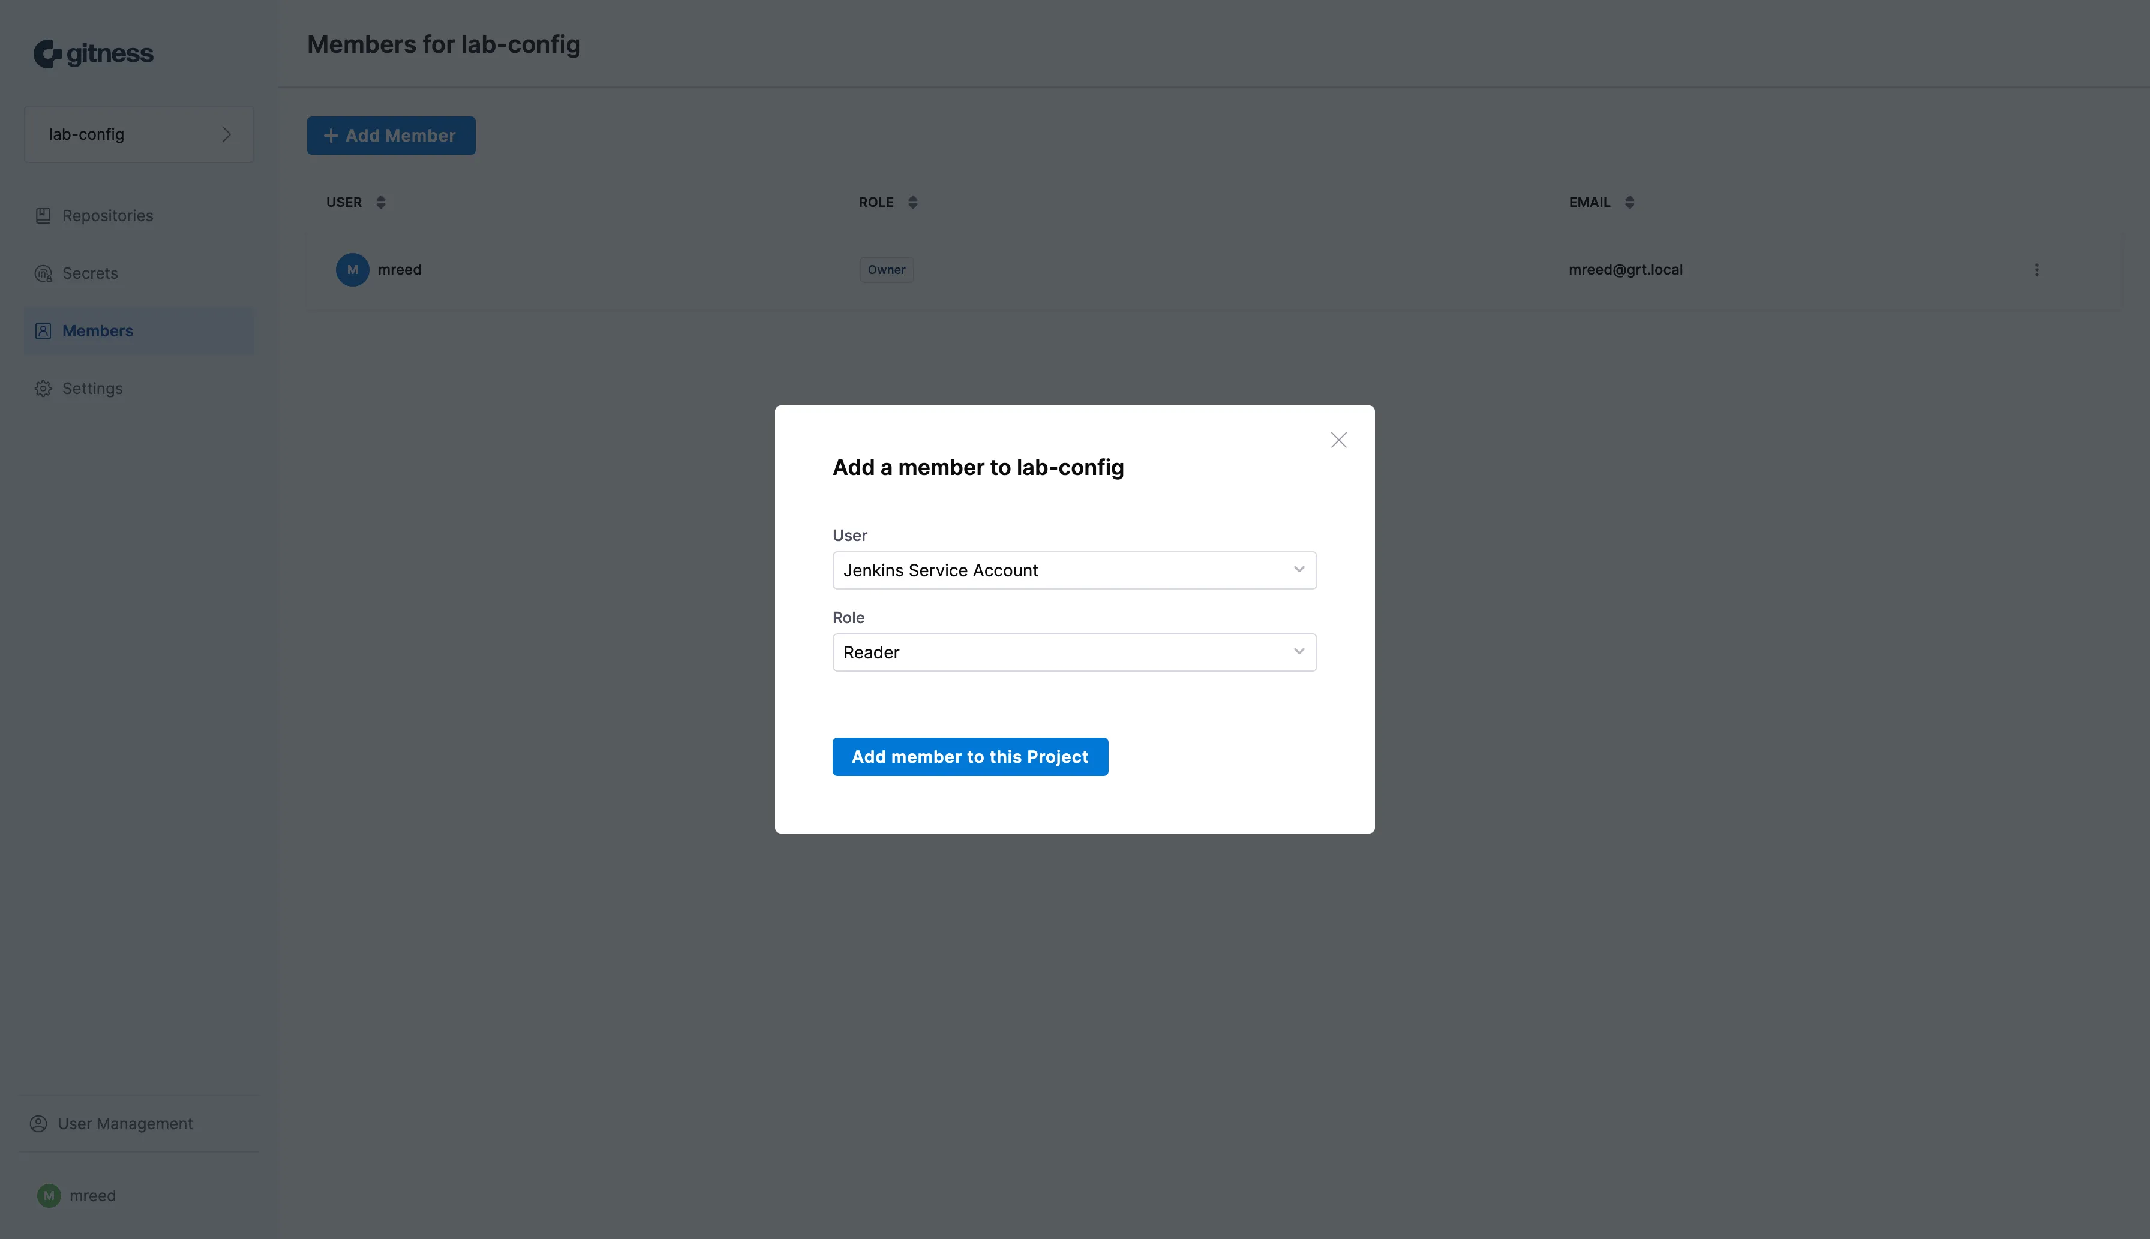
Task: Close the Add a member dialog
Action: pyautogui.click(x=1339, y=440)
